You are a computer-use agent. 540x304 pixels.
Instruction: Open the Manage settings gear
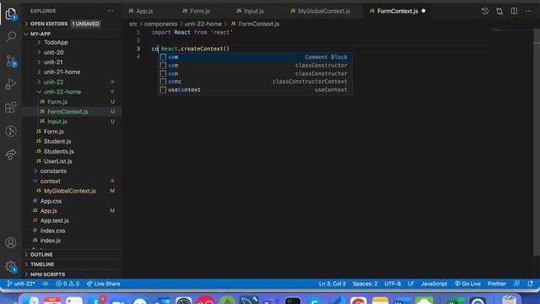[x=11, y=266]
